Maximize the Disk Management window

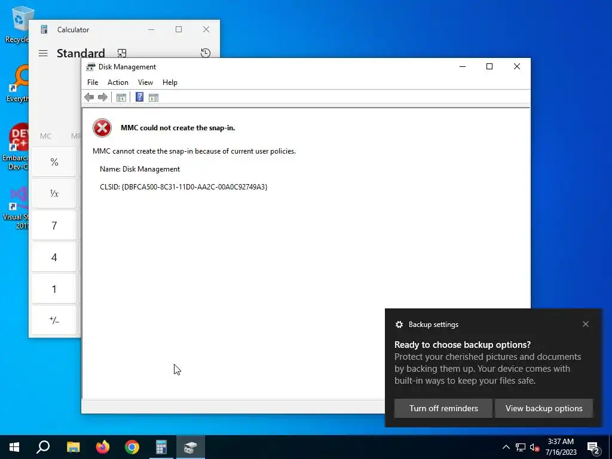(x=489, y=66)
